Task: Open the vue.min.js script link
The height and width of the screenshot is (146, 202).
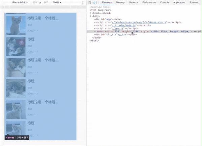Action: (139, 22)
